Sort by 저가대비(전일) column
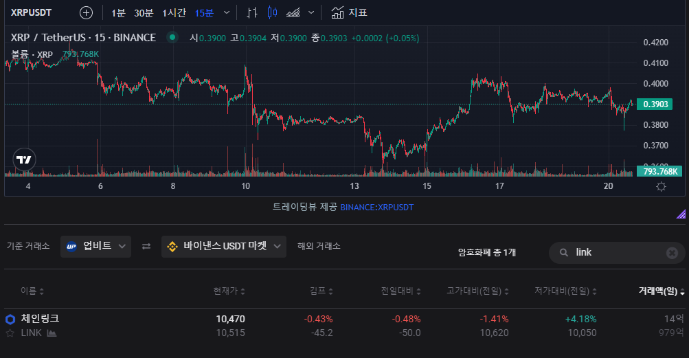 [565, 291]
